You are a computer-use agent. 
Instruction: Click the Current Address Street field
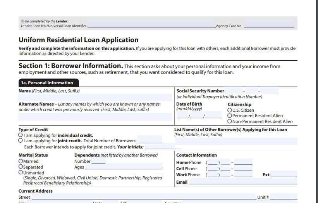pyautogui.click(x=143, y=197)
